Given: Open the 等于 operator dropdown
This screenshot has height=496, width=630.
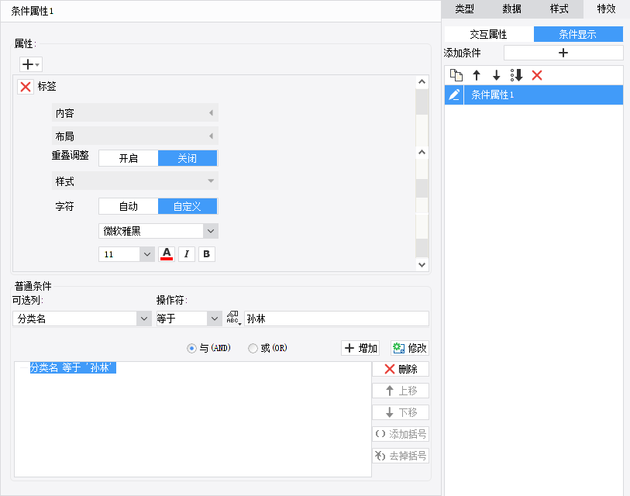Looking at the screenshot, I should click(x=215, y=319).
